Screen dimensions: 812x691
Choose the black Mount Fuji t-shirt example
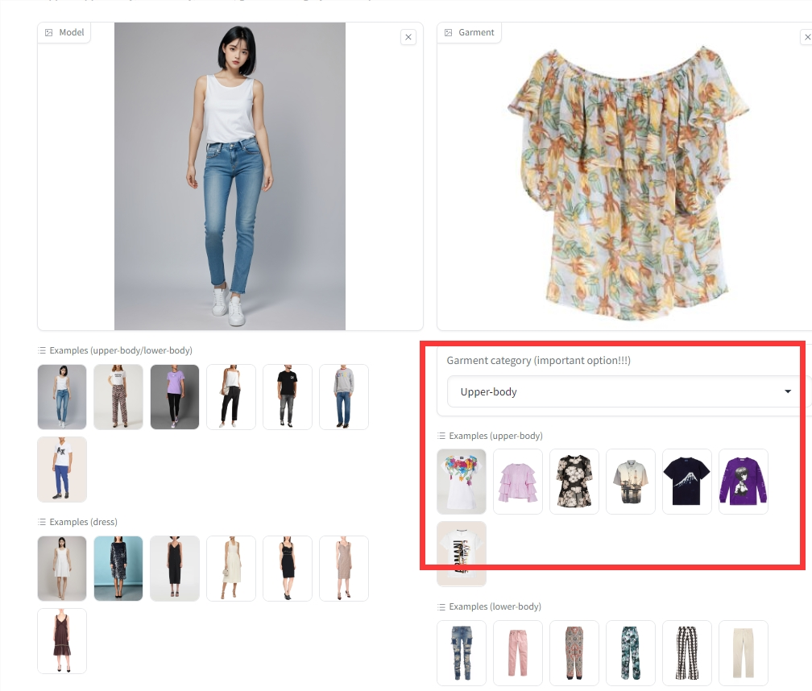point(686,482)
